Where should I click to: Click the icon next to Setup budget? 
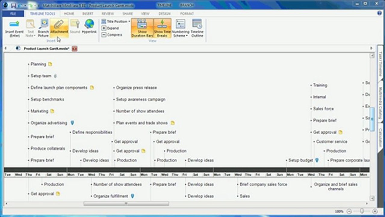click(x=317, y=160)
